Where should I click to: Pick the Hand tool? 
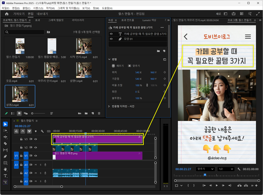pyautogui.click(x=5, y=169)
